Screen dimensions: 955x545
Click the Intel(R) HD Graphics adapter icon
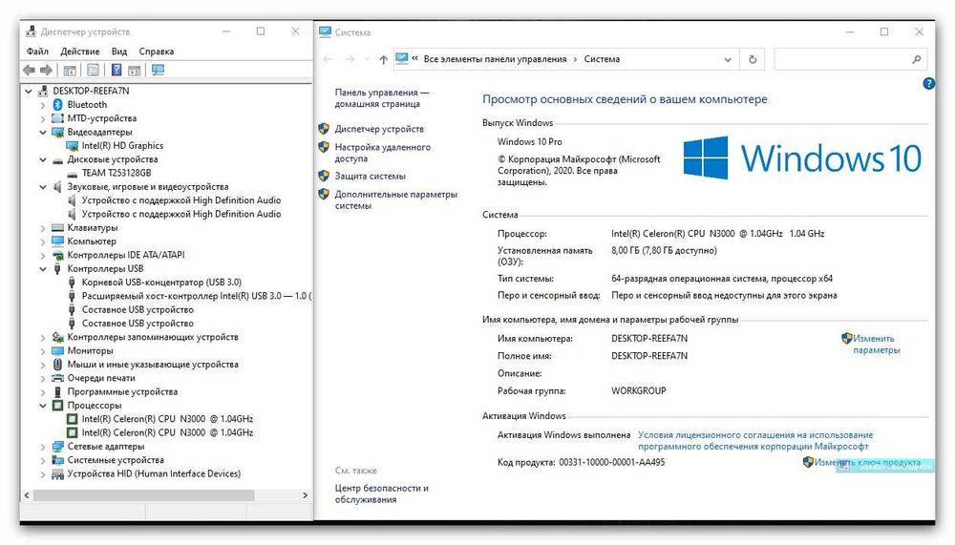click(72, 145)
